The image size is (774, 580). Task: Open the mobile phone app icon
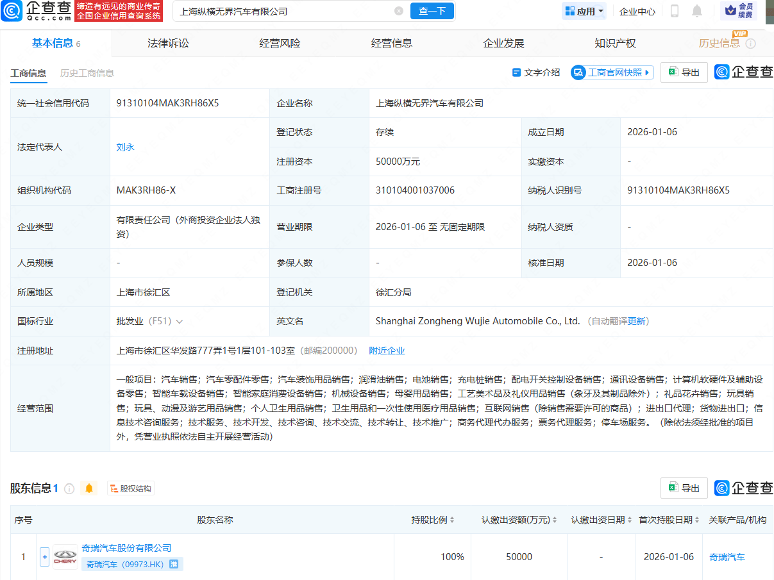point(675,11)
